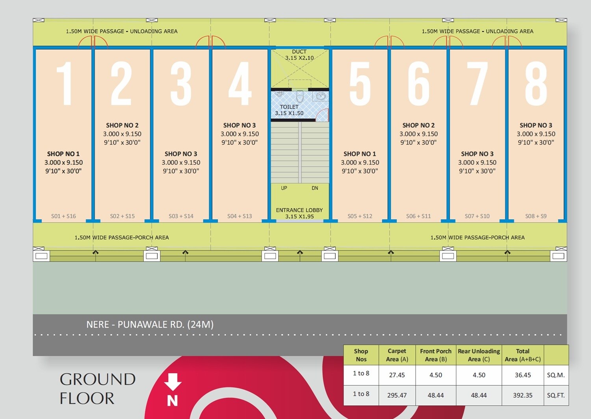Click the entry arrow below Shop 5 porch

point(390,252)
